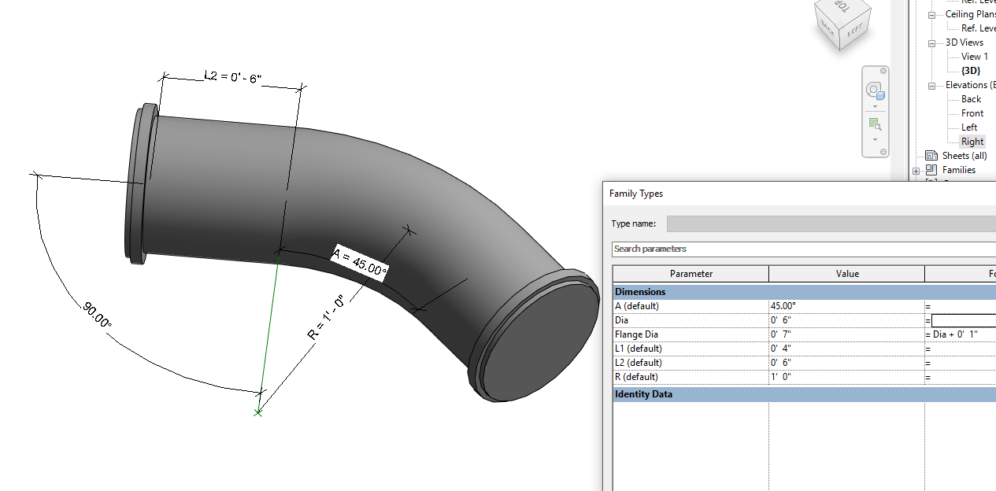Image resolution: width=996 pixels, height=491 pixels.
Task: Collapse the Ceiling Plans branch
Action: 932,13
